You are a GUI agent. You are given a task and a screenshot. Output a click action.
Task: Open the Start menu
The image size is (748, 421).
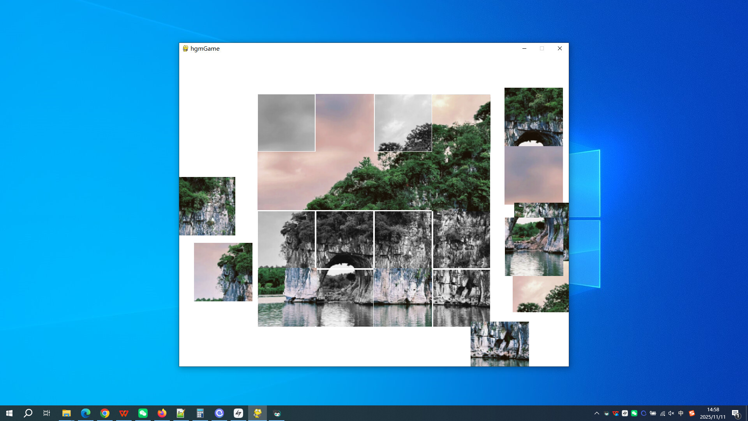[9, 413]
